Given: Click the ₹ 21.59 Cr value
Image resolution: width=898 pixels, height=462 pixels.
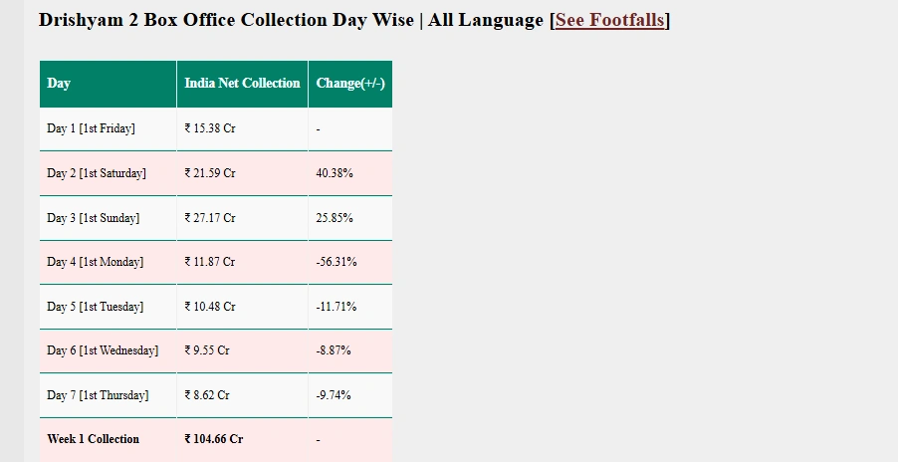Looking at the screenshot, I should point(210,173).
